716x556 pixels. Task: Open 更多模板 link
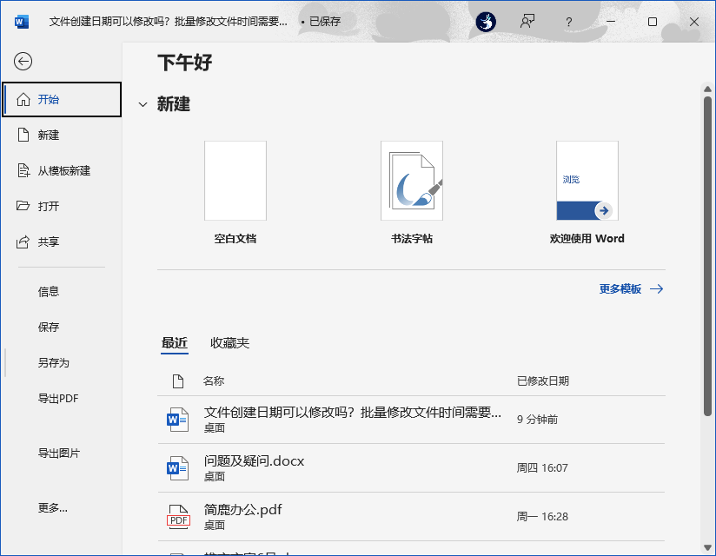pos(619,288)
